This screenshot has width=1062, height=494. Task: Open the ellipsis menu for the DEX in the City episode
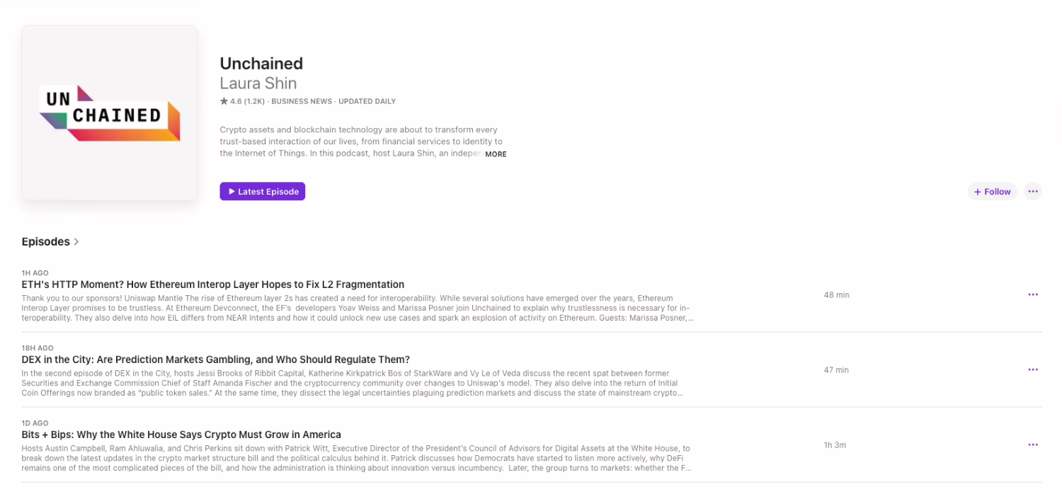[x=1033, y=369]
